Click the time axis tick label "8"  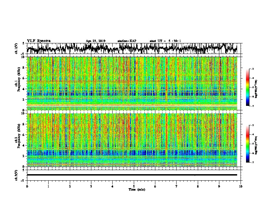click(x=198, y=186)
